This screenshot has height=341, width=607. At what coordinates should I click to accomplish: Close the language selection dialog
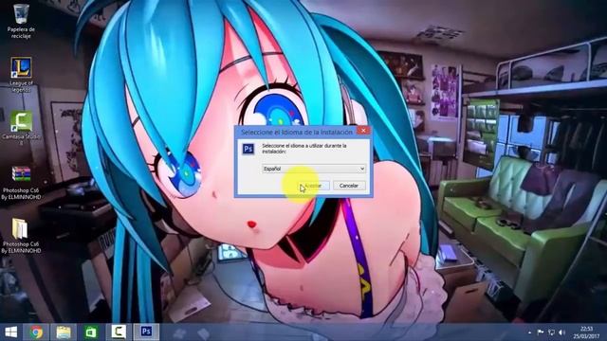click(x=363, y=131)
